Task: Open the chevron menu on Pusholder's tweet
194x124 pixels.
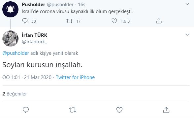Action: click(x=187, y=4)
